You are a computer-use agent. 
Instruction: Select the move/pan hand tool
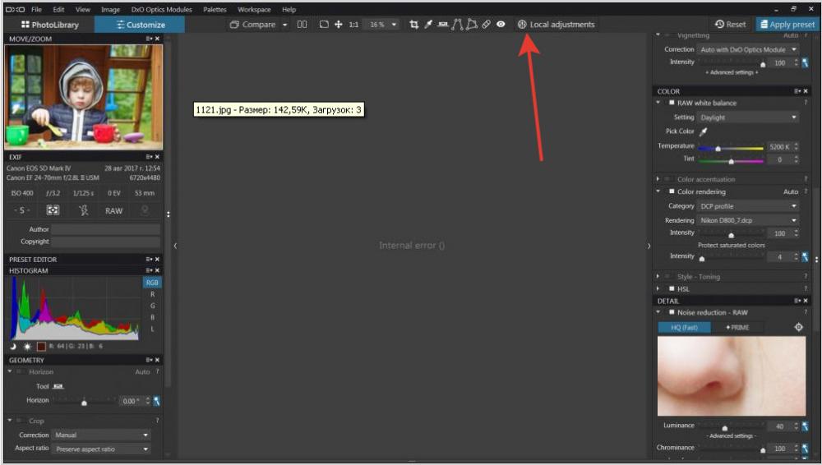(x=339, y=24)
